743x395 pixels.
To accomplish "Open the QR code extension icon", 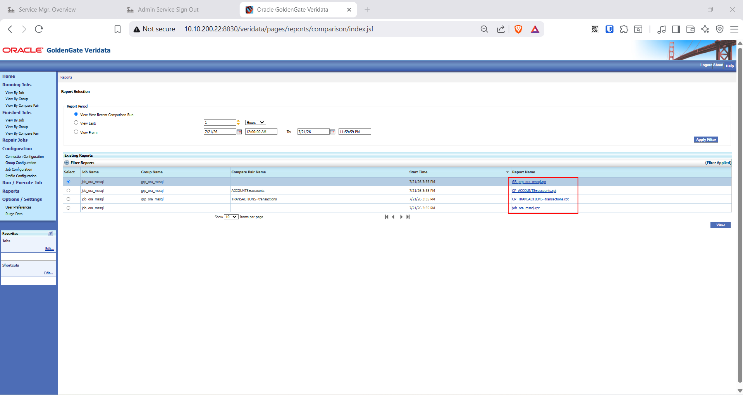I will pyautogui.click(x=595, y=29).
